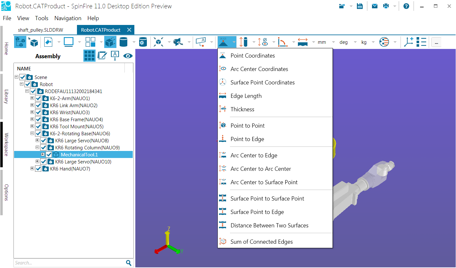Screen dimensions: 456x268
Task: Collapse the K6-2-Rotating Base(NAUO6) node
Action: [32, 133]
